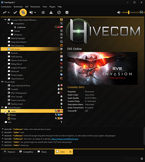Open the Tools menu
This screenshot has width=145, height=162.
tap(45, 7)
